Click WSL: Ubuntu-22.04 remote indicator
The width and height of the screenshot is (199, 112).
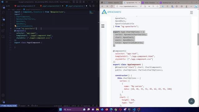click(x=9, y=106)
